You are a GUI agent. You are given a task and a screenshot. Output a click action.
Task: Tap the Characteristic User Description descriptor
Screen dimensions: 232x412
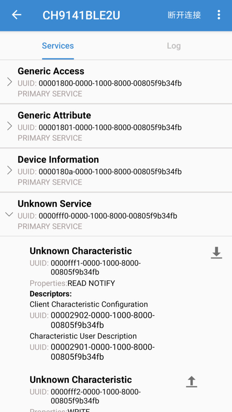[x=83, y=336]
